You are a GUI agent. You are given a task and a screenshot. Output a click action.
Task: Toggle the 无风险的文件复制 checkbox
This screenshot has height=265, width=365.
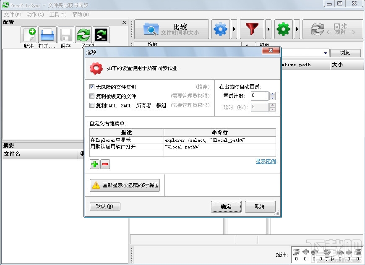91,87
